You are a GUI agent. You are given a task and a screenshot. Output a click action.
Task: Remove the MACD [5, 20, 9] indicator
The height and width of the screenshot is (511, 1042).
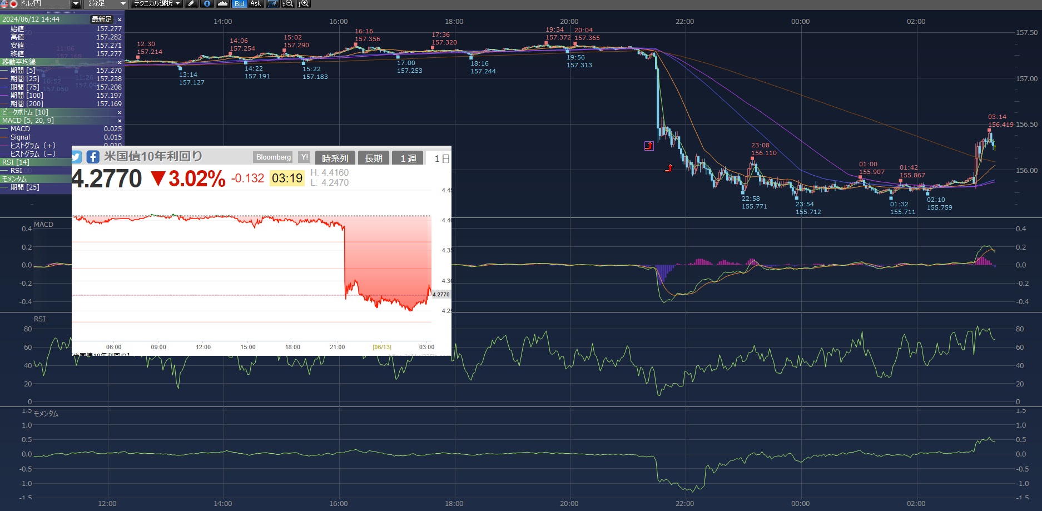point(120,121)
